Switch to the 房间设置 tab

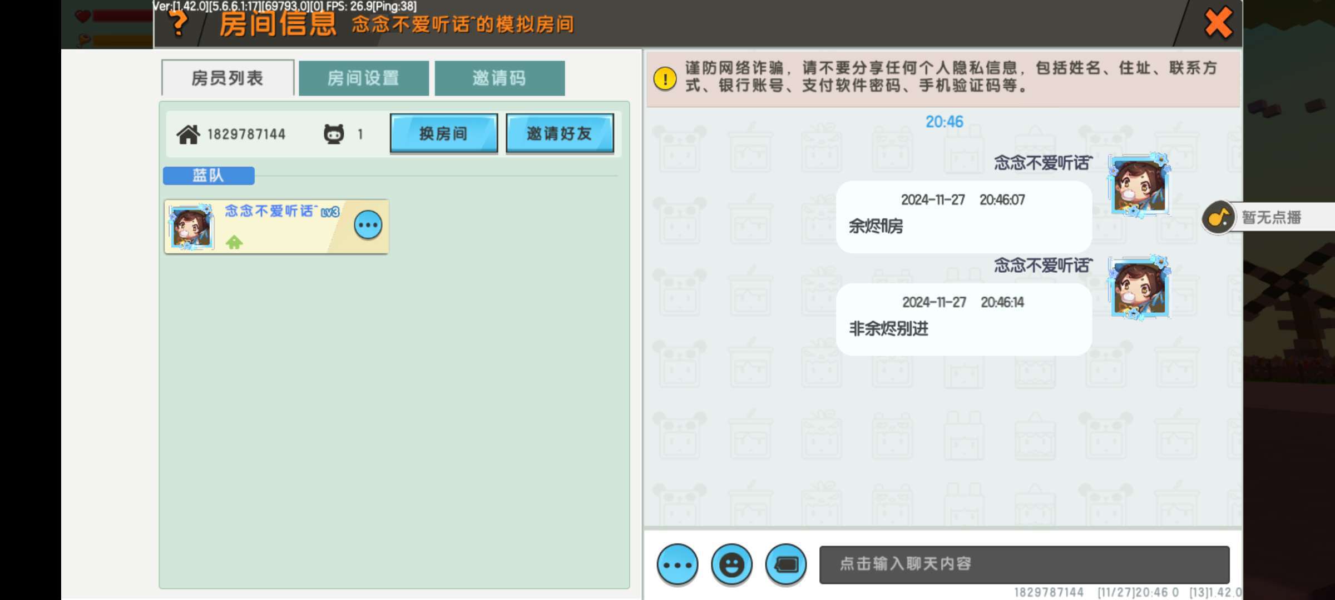tap(363, 78)
